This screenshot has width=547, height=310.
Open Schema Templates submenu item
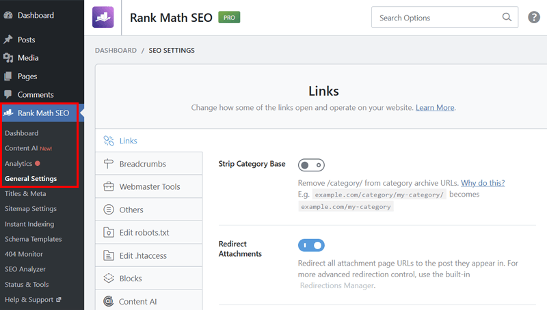pos(33,239)
